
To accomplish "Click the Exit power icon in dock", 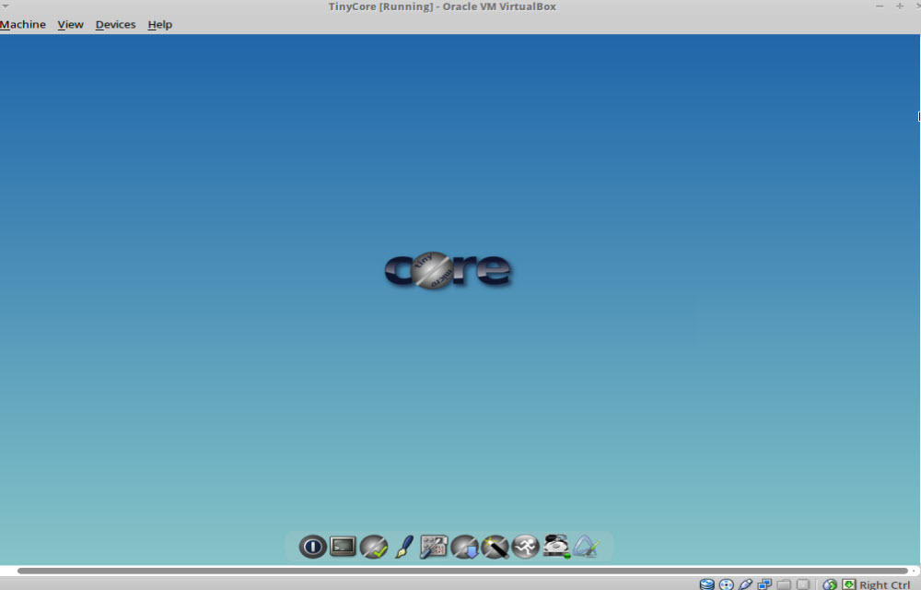I will tap(312, 547).
